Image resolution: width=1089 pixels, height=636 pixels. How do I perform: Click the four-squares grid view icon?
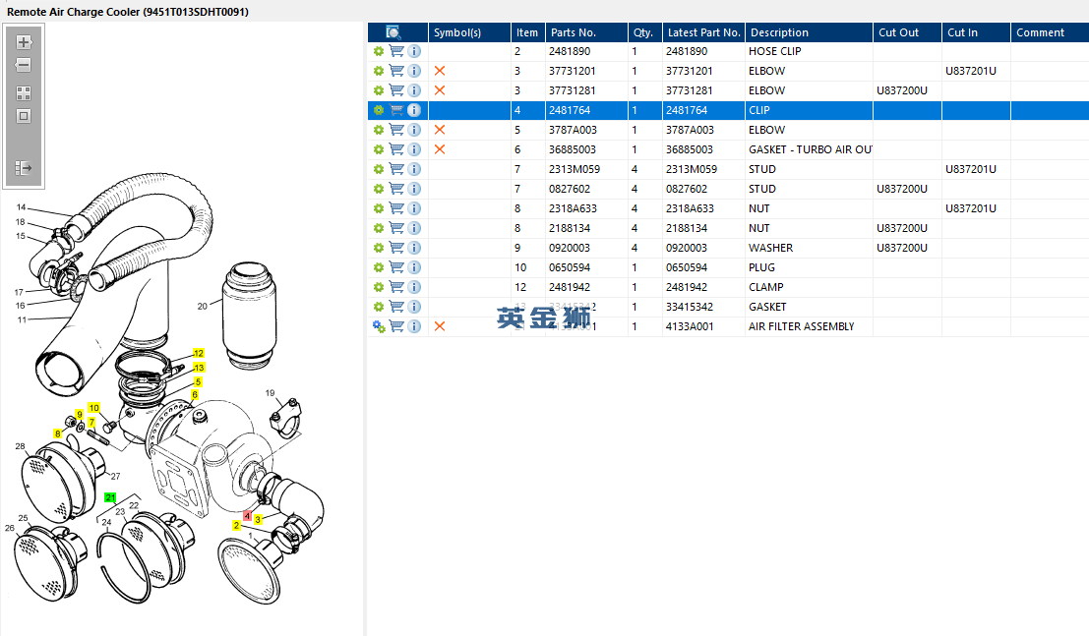[24, 93]
